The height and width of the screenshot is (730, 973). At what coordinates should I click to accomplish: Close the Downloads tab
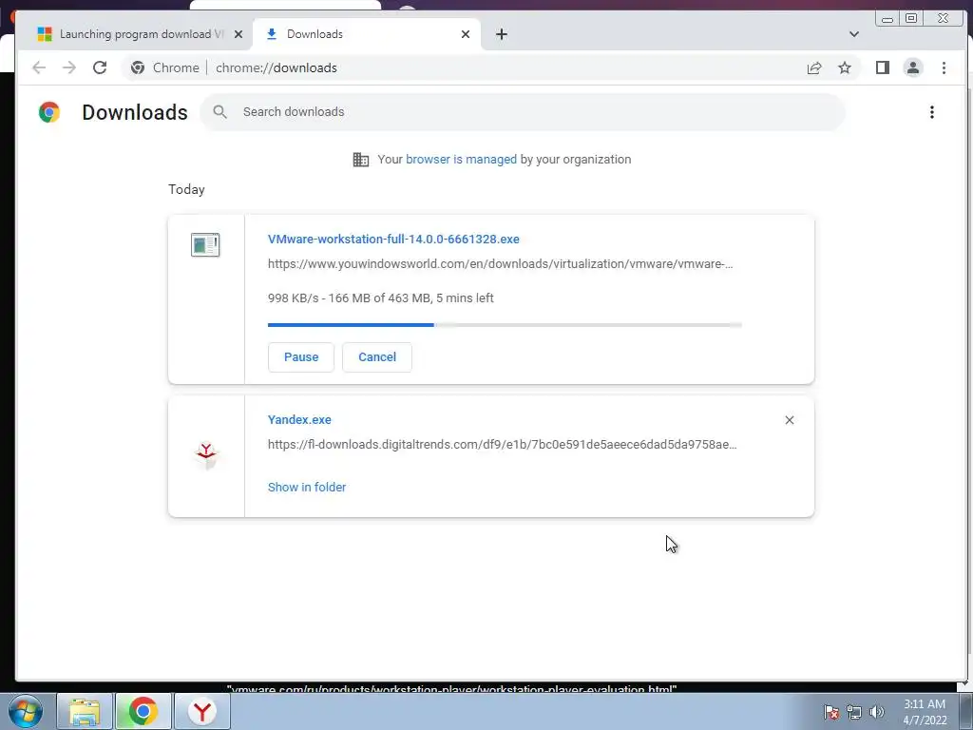tap(466, 34)
